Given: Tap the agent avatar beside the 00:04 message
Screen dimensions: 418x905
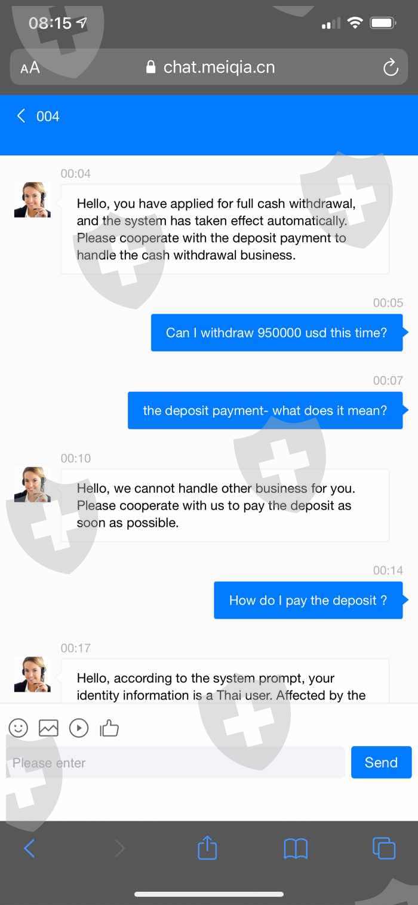Looking at the screenshot, I should pyautogui.click(x=32, y=200).
